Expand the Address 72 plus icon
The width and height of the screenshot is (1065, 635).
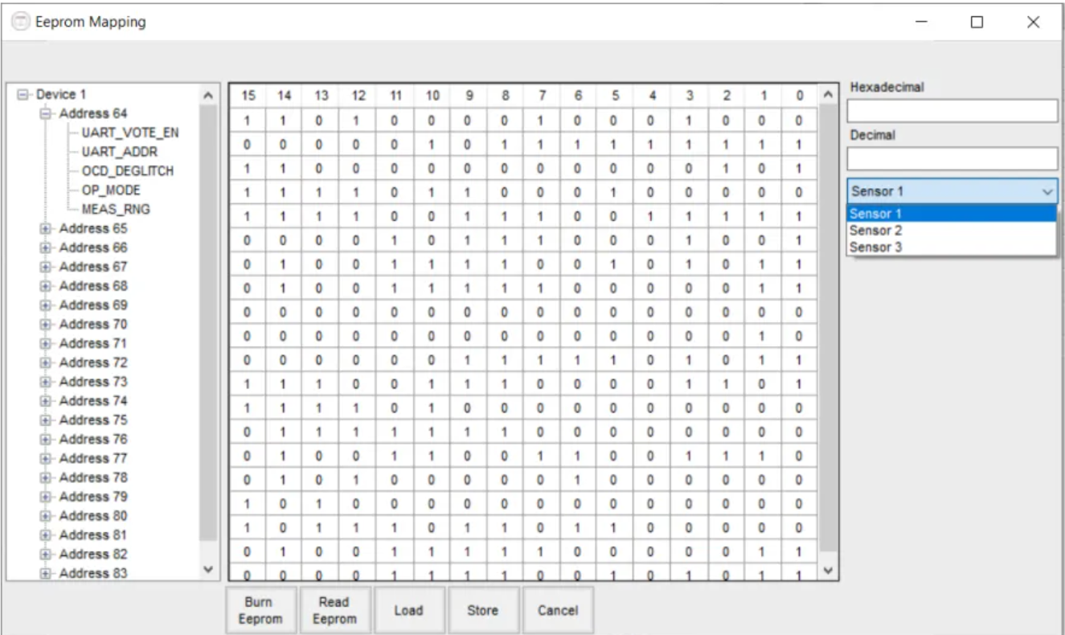(45, 363)
